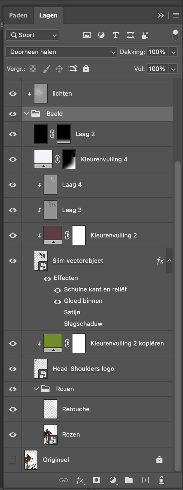Screen dimensions: 183x490
Task: Open the Lagen panel options menu
Action: click(176, 15)
